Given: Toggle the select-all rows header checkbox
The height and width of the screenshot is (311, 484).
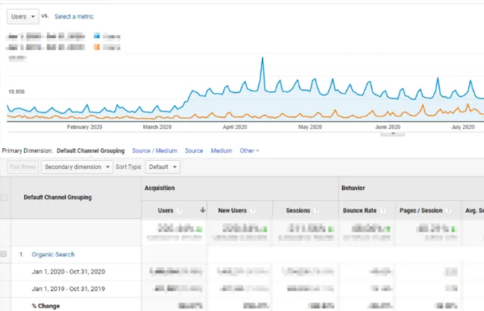Looking at the screenshot, I should 4,197.
